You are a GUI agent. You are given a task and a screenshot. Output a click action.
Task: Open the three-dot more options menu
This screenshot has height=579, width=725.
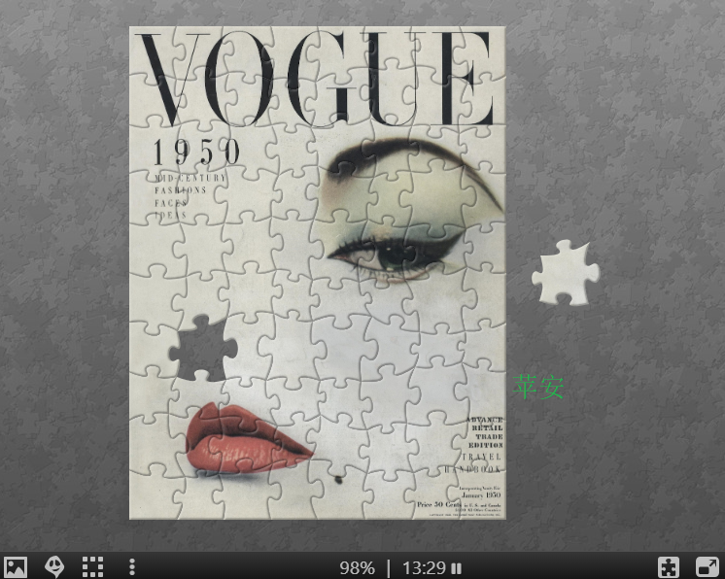132,567
